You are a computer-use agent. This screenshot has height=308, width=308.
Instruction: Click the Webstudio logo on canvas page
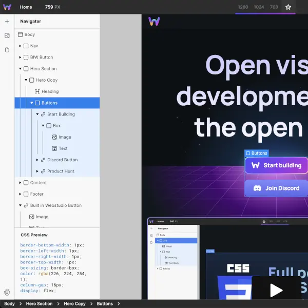[x=154, y=21]
